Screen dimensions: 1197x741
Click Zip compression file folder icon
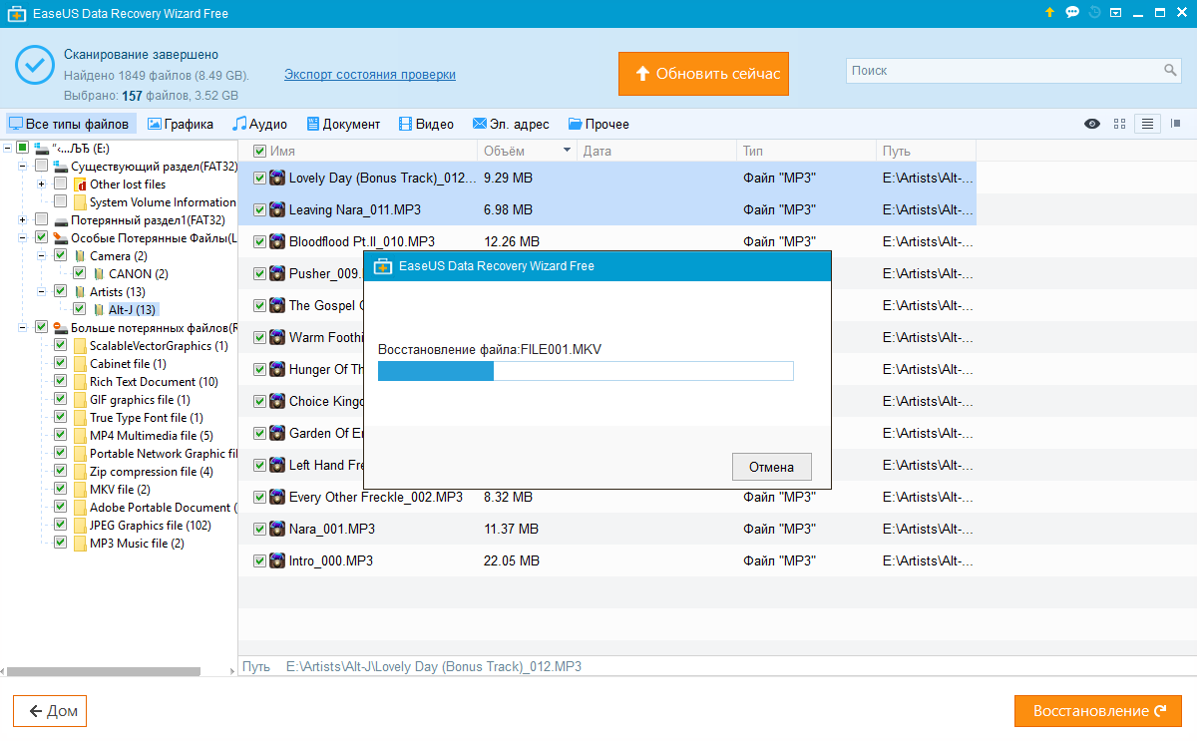(x=80, y=472)
